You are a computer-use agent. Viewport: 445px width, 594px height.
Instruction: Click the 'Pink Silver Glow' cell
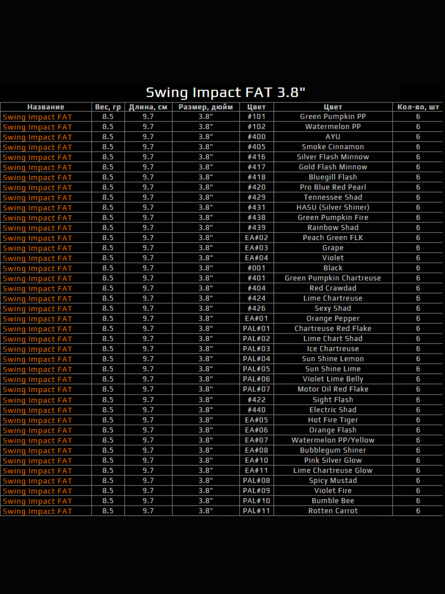click(333, 460)
